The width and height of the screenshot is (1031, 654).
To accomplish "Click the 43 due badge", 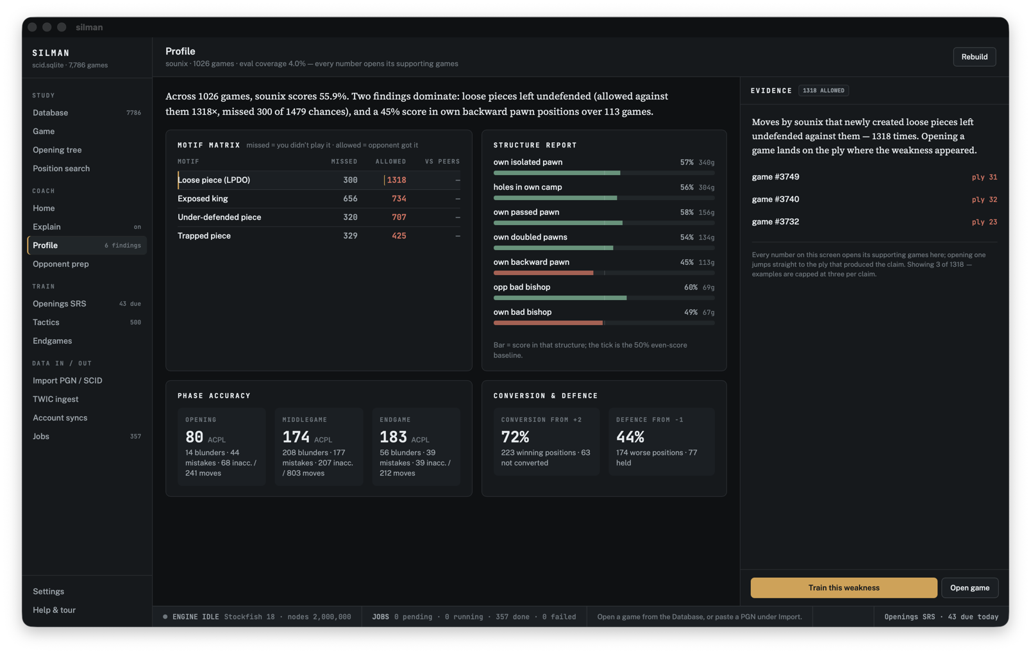I will (130, 304).
